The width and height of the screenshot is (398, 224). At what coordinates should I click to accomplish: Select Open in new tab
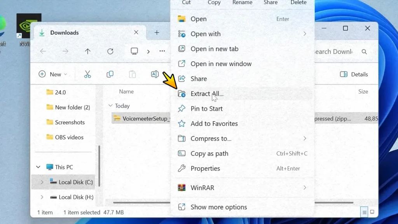click(243, 49)
